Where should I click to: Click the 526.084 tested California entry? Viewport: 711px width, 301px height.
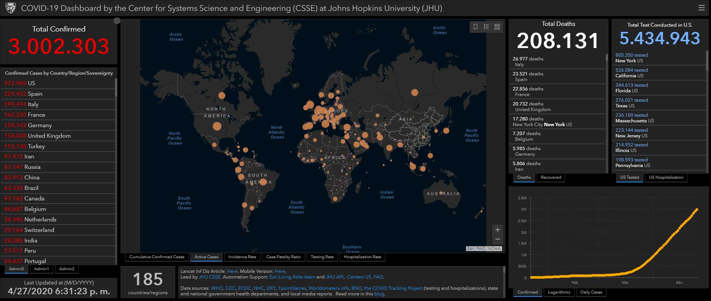click(659, 73)
